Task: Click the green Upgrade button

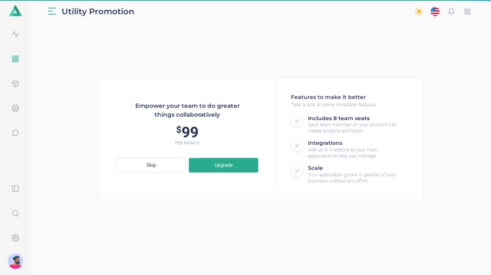Action: pos(223,166)
